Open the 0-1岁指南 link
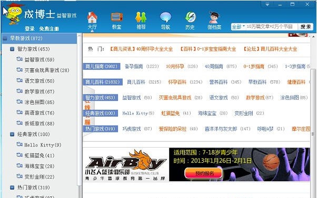This screenshot has height=198, width=317. 254,66
